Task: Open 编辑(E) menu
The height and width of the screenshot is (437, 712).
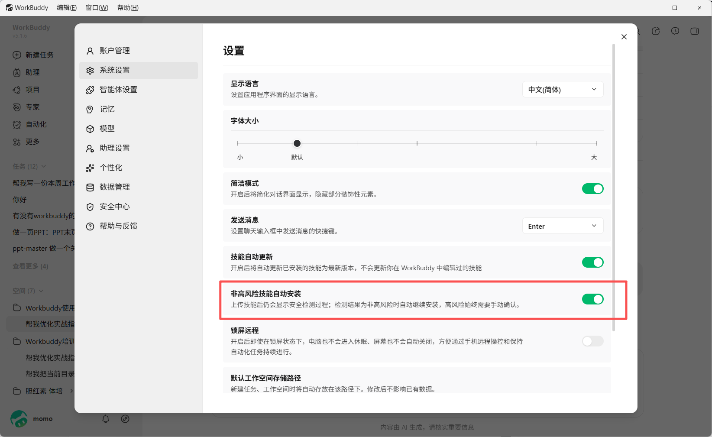Action: tap(67, 8)
